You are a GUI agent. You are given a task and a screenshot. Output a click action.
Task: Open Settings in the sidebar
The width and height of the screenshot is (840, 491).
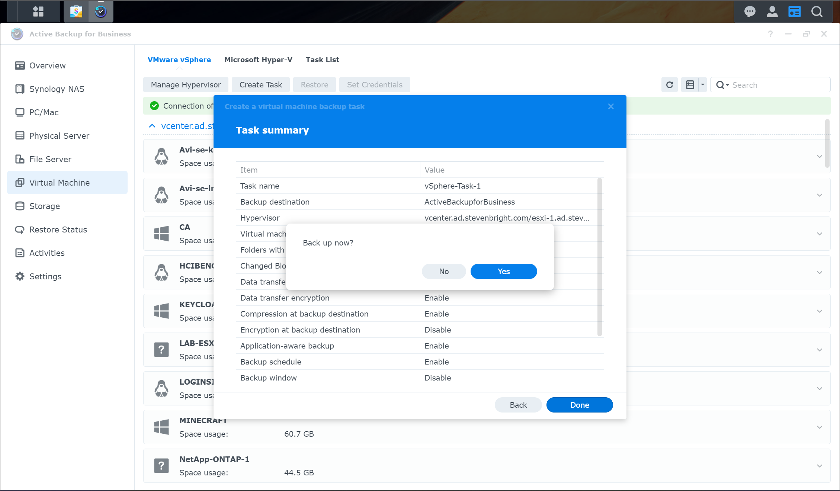[x=45, y=276]
